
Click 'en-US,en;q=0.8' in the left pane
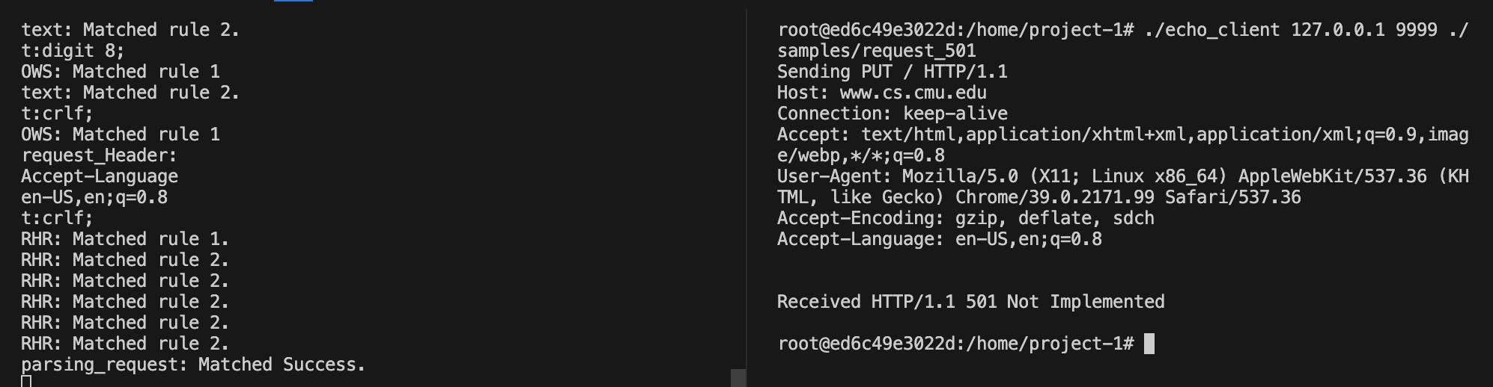coord(94,197)
